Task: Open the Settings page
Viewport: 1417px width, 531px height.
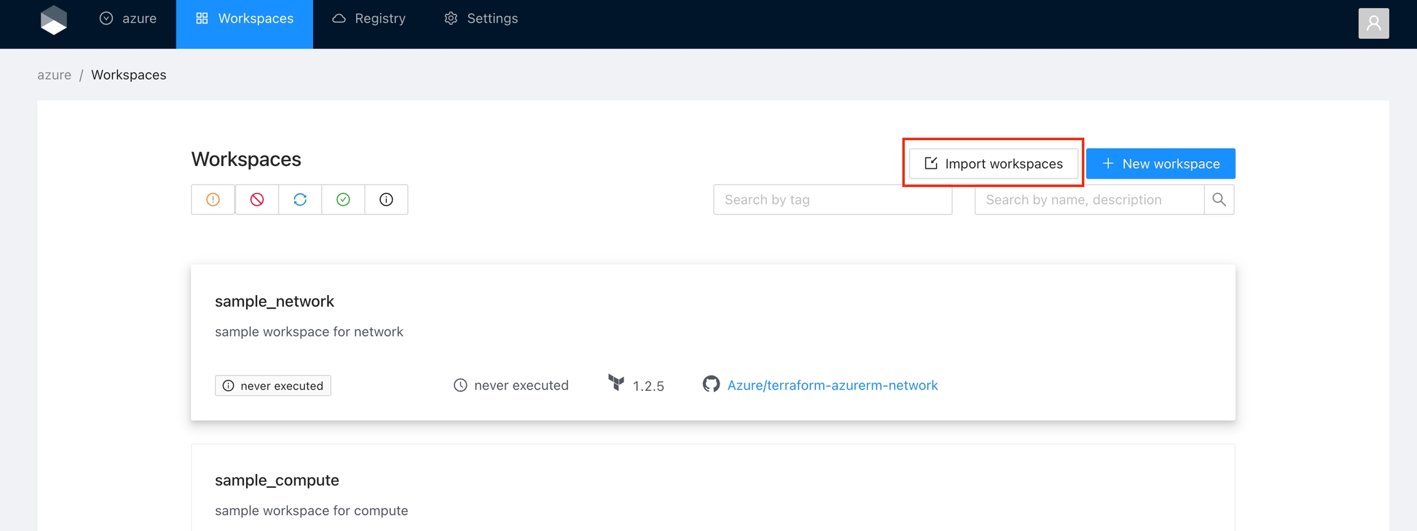Action: tap(481, 18)
